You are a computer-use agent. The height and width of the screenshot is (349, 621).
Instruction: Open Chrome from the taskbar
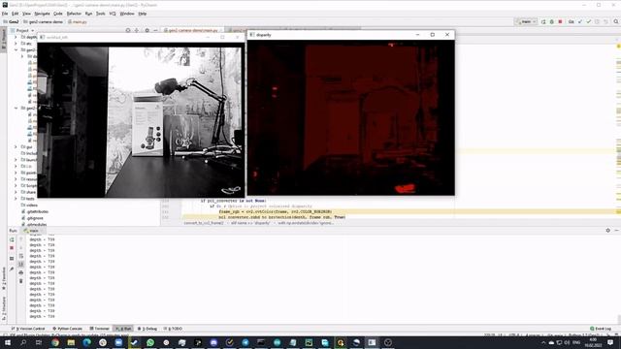(55, 342)
